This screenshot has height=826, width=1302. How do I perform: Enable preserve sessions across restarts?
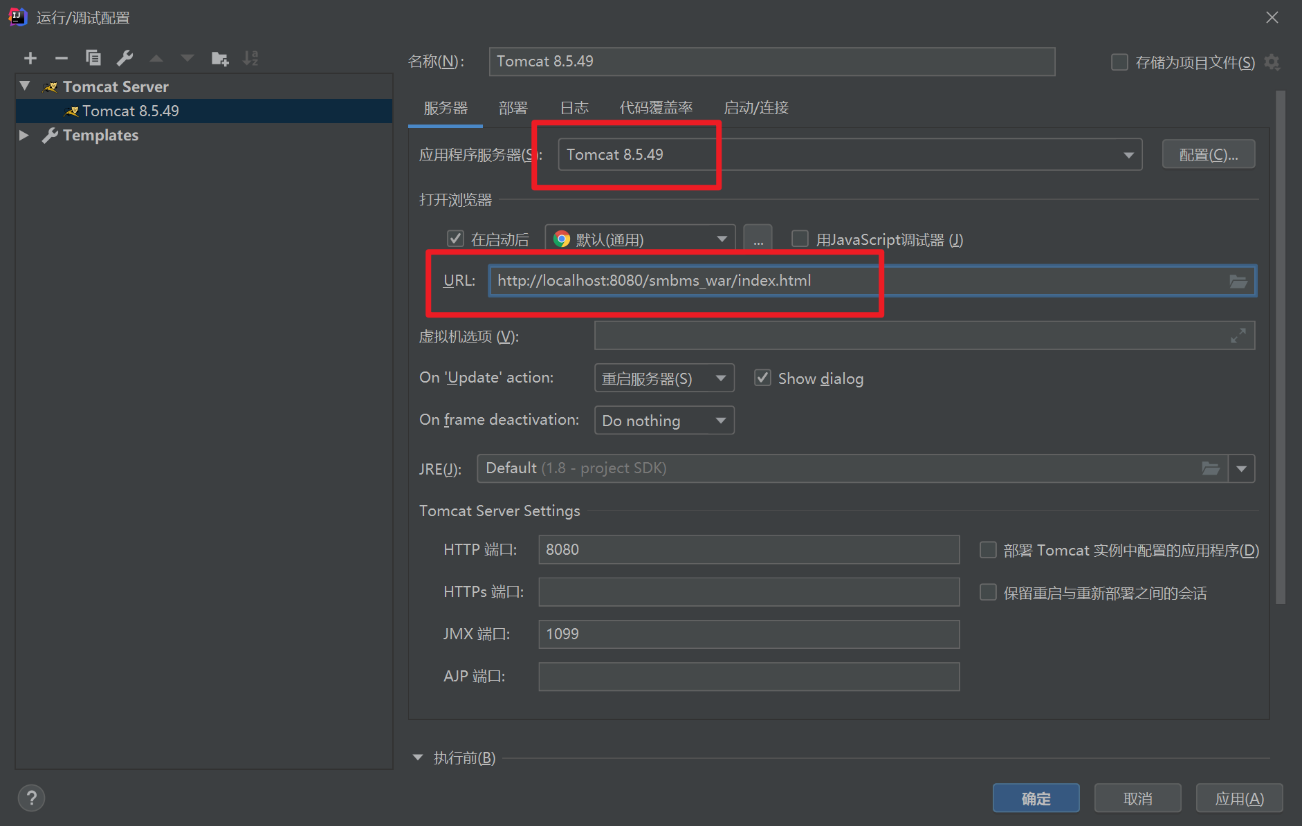pos(988,592)
